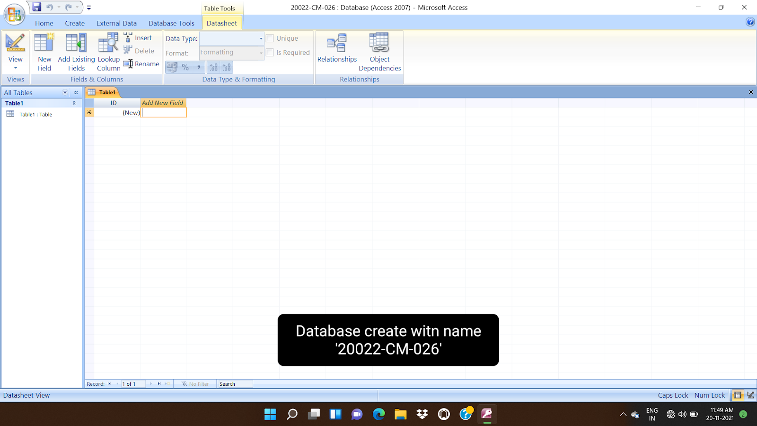The width and height of the screenshot is (757, 426).
Task: Apply Currency number format
Action: 172,67
